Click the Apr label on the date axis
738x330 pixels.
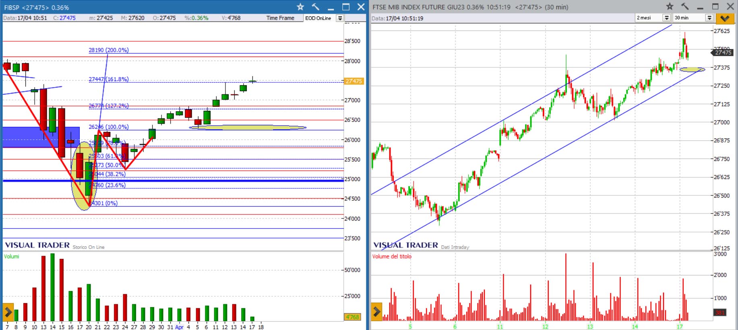(179, 327)
